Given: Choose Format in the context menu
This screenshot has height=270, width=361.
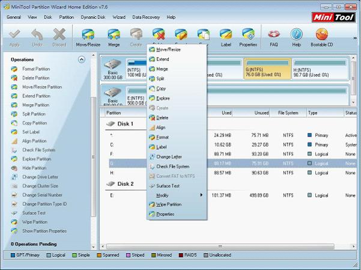Looking at the screenshot, I should [177, 137].
